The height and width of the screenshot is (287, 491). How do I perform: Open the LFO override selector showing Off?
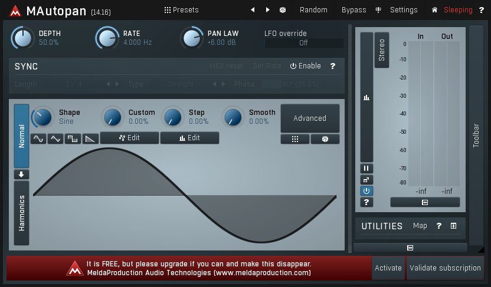pyautogui.click(x=303, y=43)
